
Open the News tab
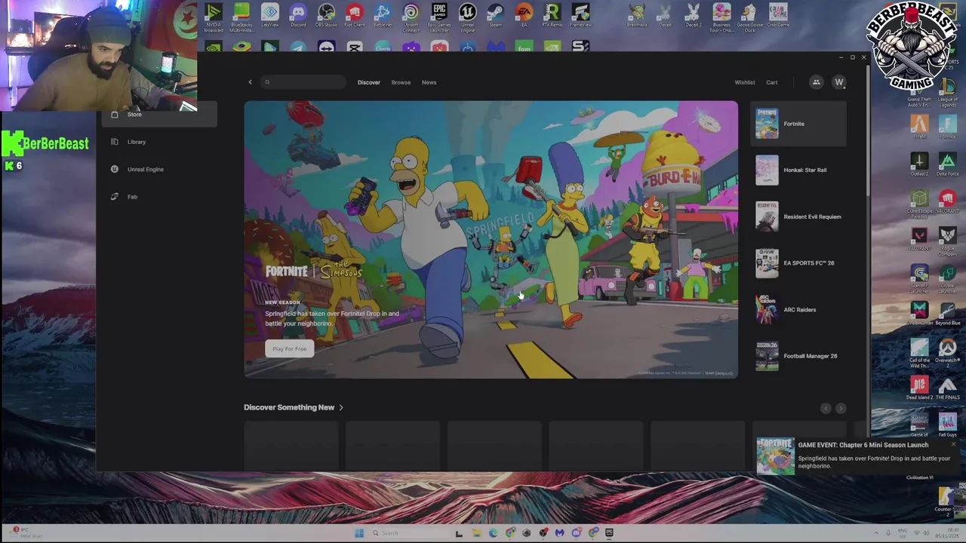click(x=429, y=82)
